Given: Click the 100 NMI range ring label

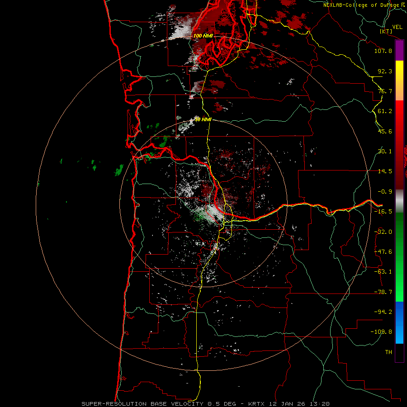Looking at the screenshot, I should 203,36.
